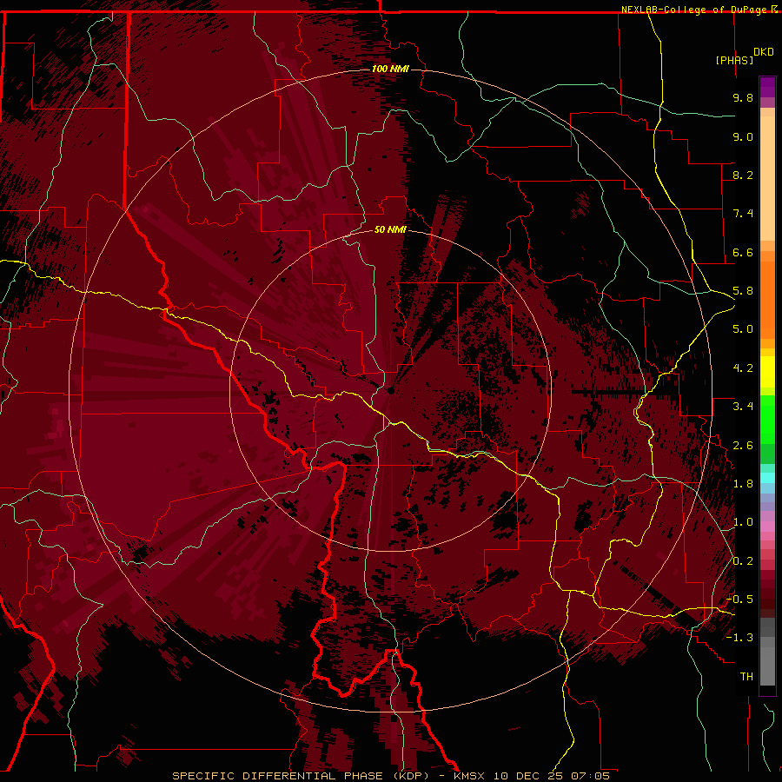The image size is (782, 782).
Task: Click the -1.3 legend value
Action: (x=739, y=638)
